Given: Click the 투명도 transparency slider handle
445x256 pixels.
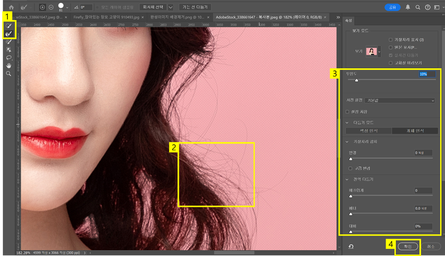Looking at the screenshot, I should 357,79.
